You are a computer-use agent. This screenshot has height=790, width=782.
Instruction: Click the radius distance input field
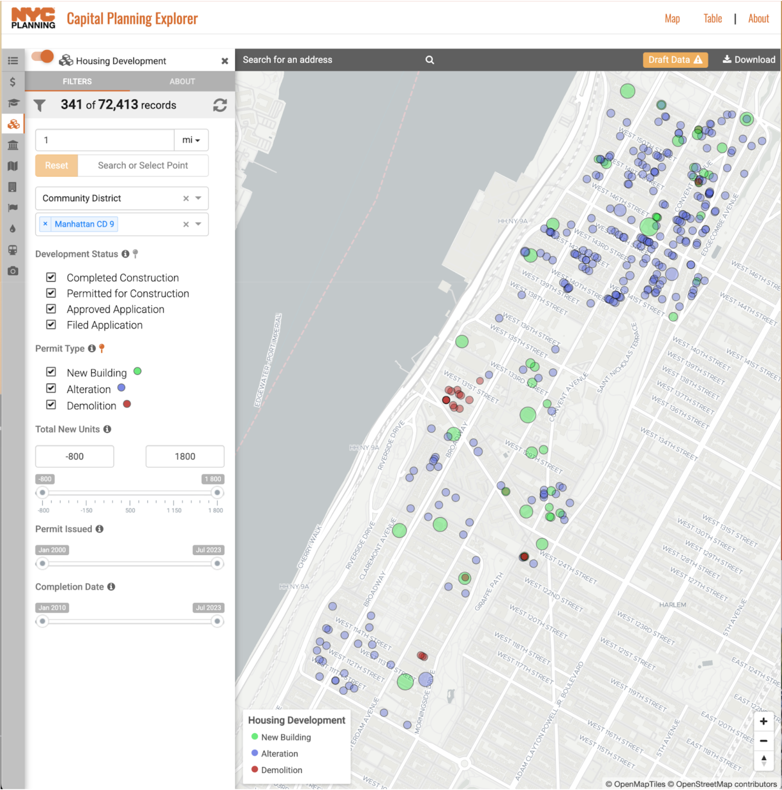tap(105, 140)
